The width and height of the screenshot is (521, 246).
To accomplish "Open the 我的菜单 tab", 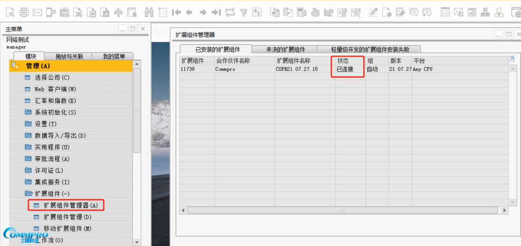I will [113, 56].
